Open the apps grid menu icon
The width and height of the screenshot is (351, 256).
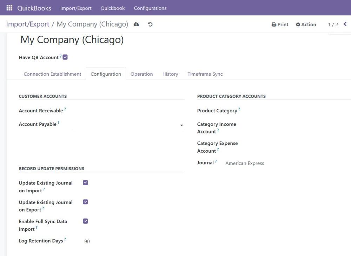point(9,8)
